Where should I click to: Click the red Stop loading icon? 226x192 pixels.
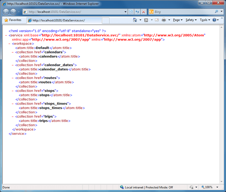[144, 12]
